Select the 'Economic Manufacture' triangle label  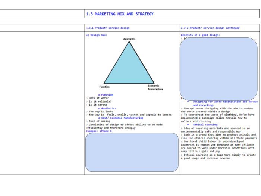point(155,87)
